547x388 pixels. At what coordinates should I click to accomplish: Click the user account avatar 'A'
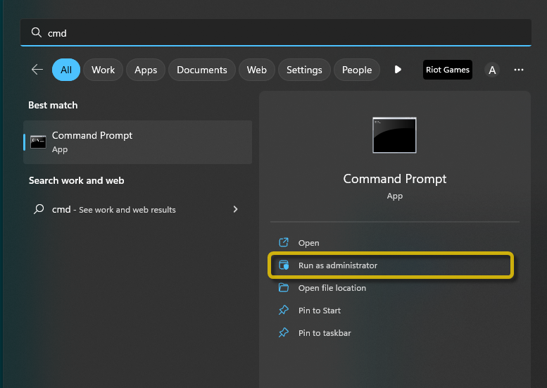tap(492, 70)
